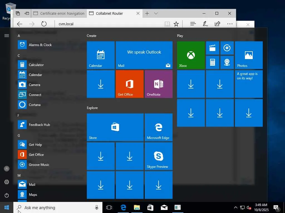Open the volume tray icon

[x=249, y=207]
